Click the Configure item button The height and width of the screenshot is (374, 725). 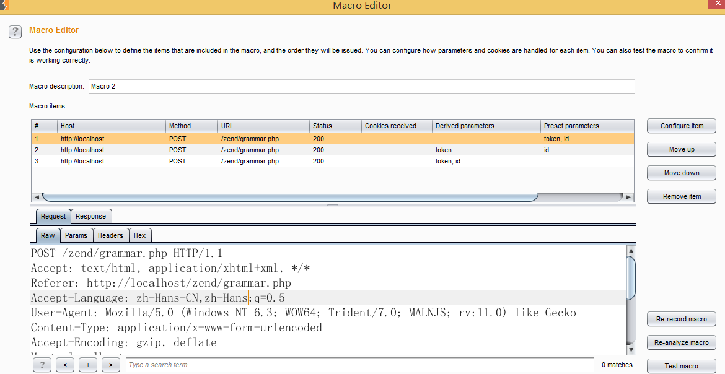point(682,126)
